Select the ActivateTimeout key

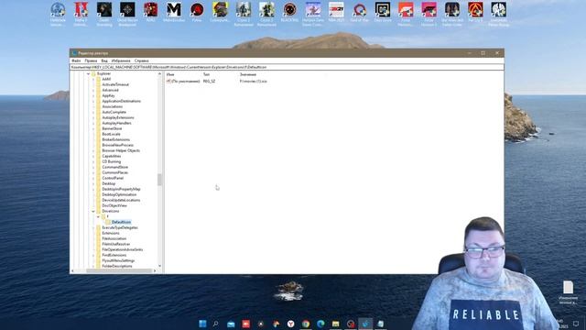coord(115,84)
